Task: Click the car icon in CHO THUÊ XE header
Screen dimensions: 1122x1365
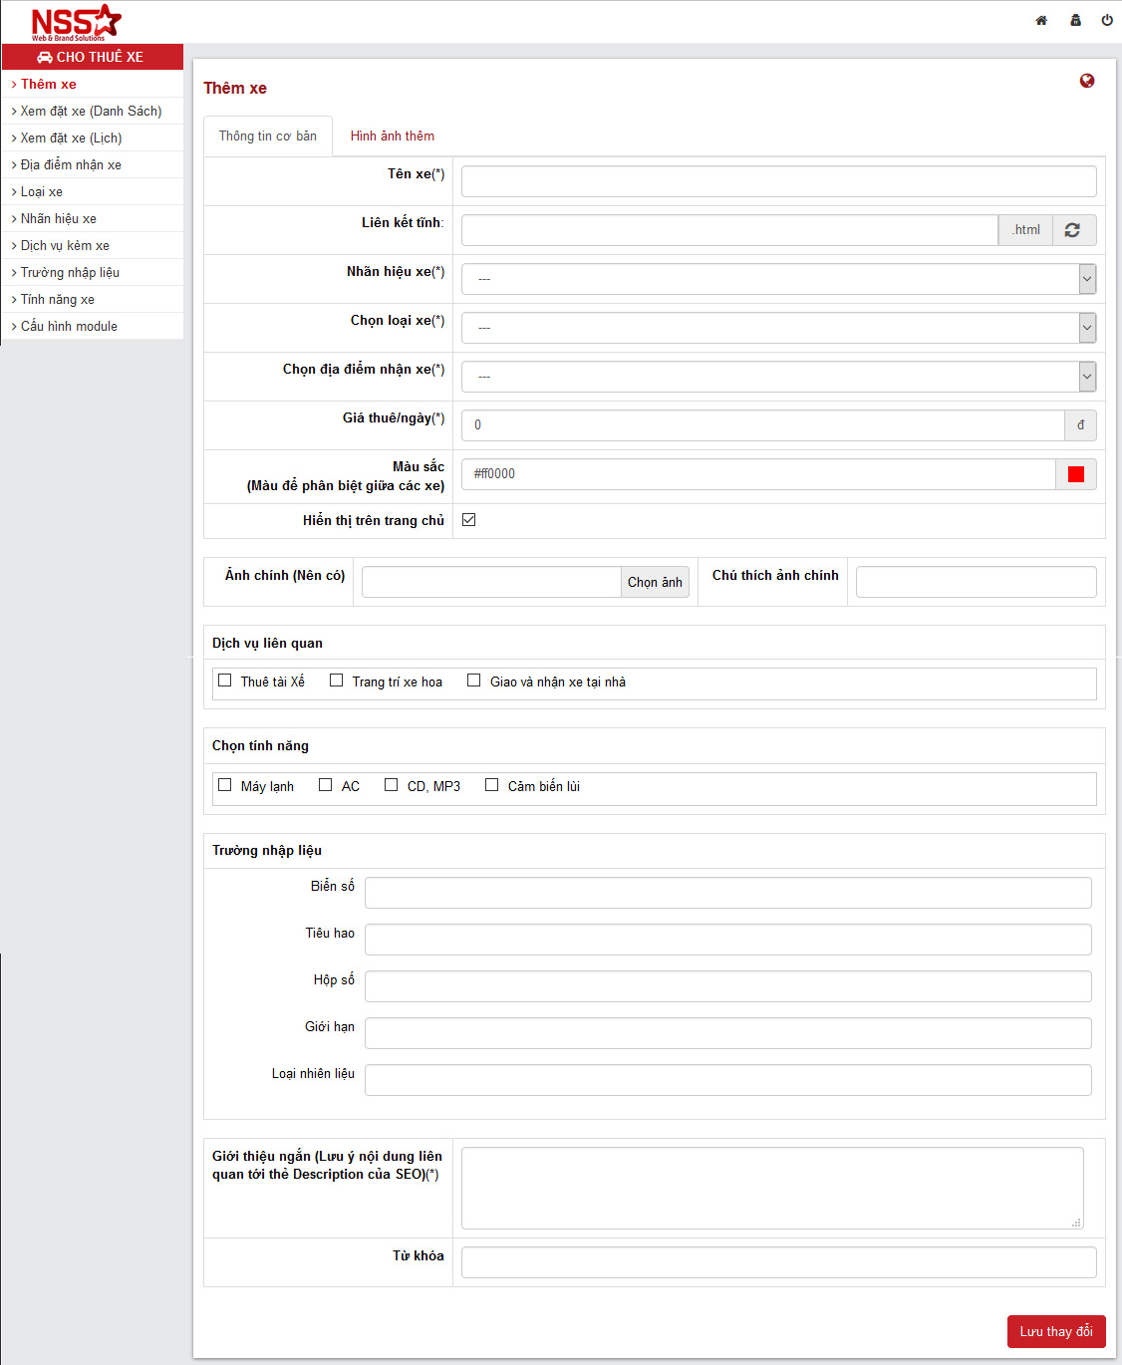Action: pyautogui.click(x=45, y=57)
